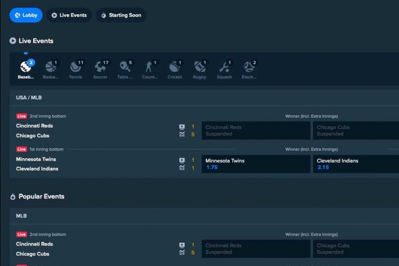Image resolution: width=399 pixels, height=266 pixels.
Task: Select the Squash sport icon
Action: point(224,70)
